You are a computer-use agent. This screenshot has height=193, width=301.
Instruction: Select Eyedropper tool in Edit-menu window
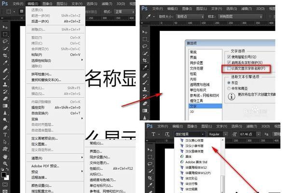click(5, 63)
